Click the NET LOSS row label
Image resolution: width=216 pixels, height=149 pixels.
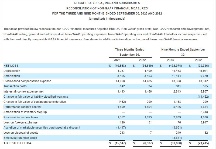pos(11,66)
